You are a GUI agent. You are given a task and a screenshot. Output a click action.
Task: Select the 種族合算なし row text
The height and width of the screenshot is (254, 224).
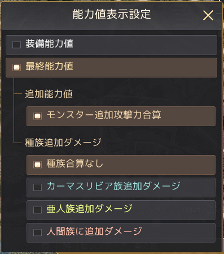pos(75,163)
